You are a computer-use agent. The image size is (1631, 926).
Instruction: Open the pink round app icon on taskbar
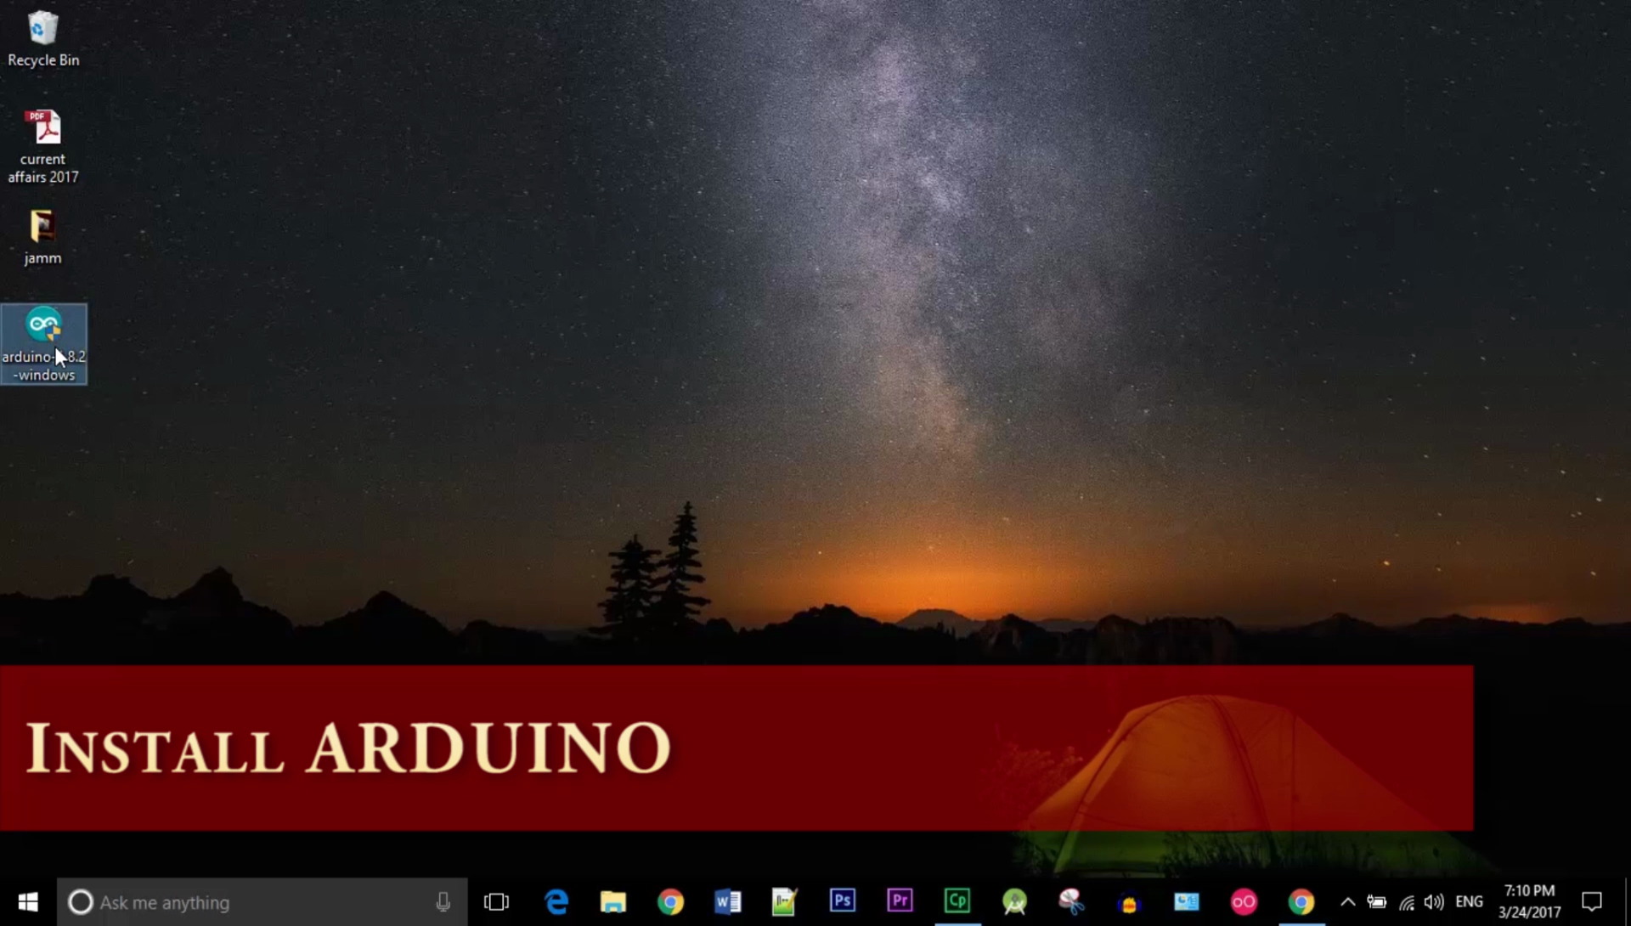1244,901
